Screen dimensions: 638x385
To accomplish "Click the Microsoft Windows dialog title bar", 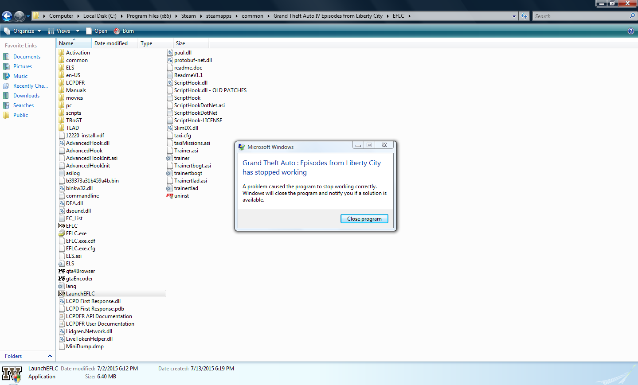I will point(295,147).
